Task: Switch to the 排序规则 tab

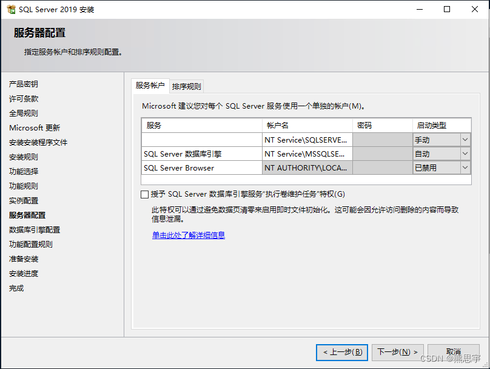Action: pyautogui.click(x=188, y=86)
